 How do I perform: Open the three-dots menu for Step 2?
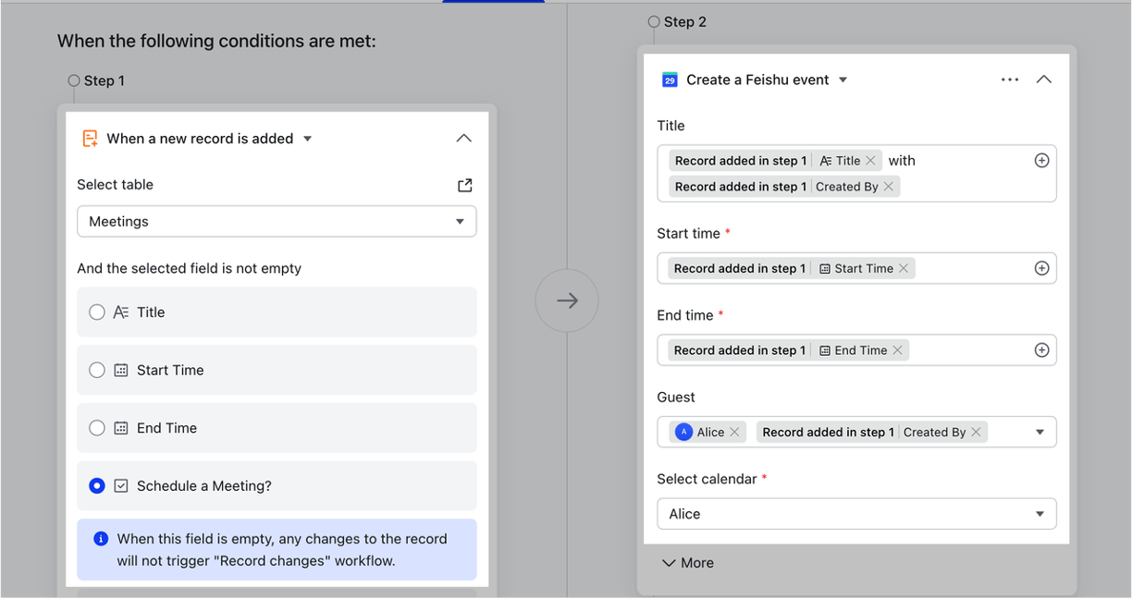pos(1010,80)
